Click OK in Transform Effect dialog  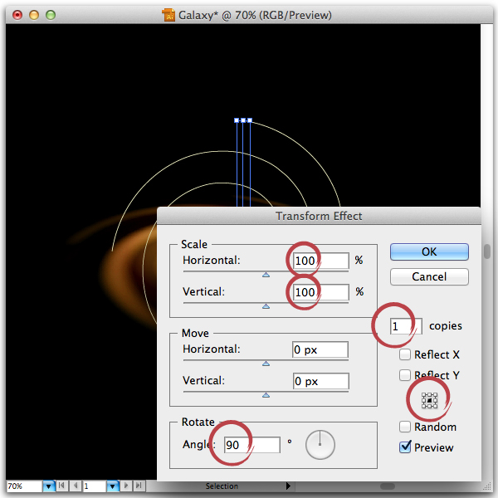point(429,251)
